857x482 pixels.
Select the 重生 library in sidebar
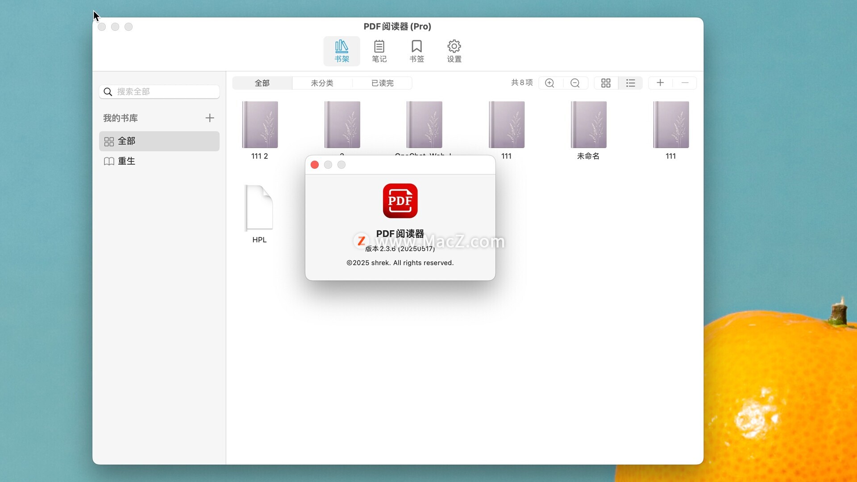click(x=159, y=161)
